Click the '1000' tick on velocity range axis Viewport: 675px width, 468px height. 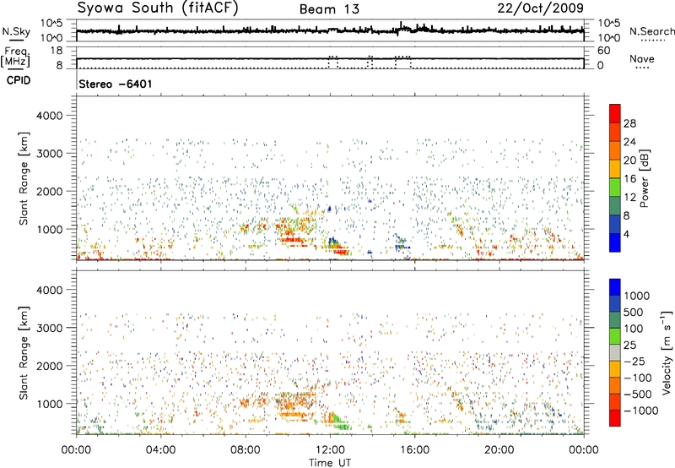pyautogui.click(x=50, y=404)
